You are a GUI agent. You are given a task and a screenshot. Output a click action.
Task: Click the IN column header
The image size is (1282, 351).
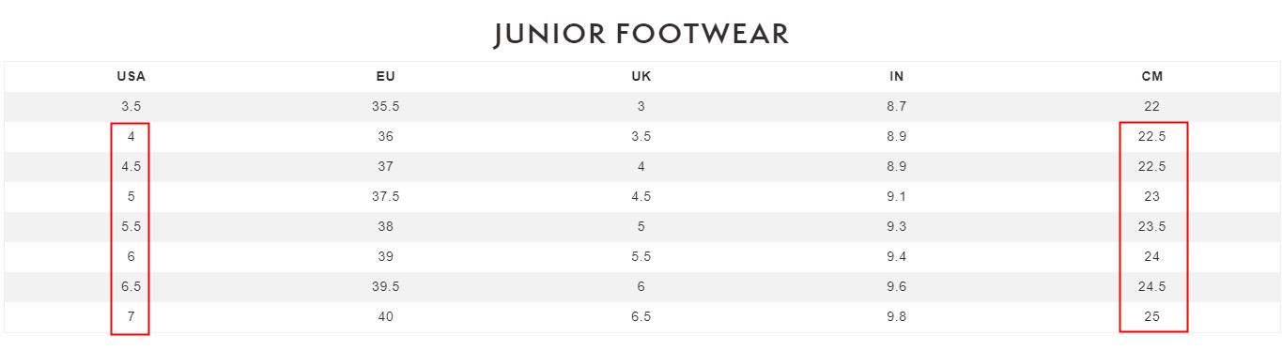point(897,76)
